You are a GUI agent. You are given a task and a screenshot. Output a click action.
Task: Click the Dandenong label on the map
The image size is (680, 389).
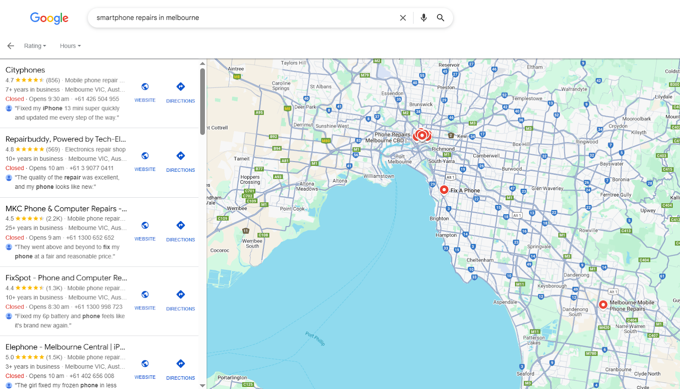pos(576,275)
